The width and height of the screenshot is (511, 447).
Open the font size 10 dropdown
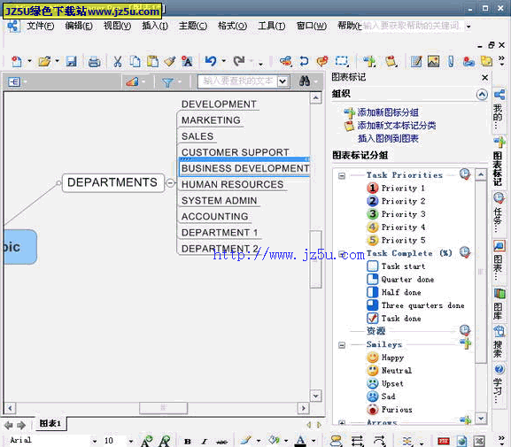pyautogui.click(x=131, y=441)
